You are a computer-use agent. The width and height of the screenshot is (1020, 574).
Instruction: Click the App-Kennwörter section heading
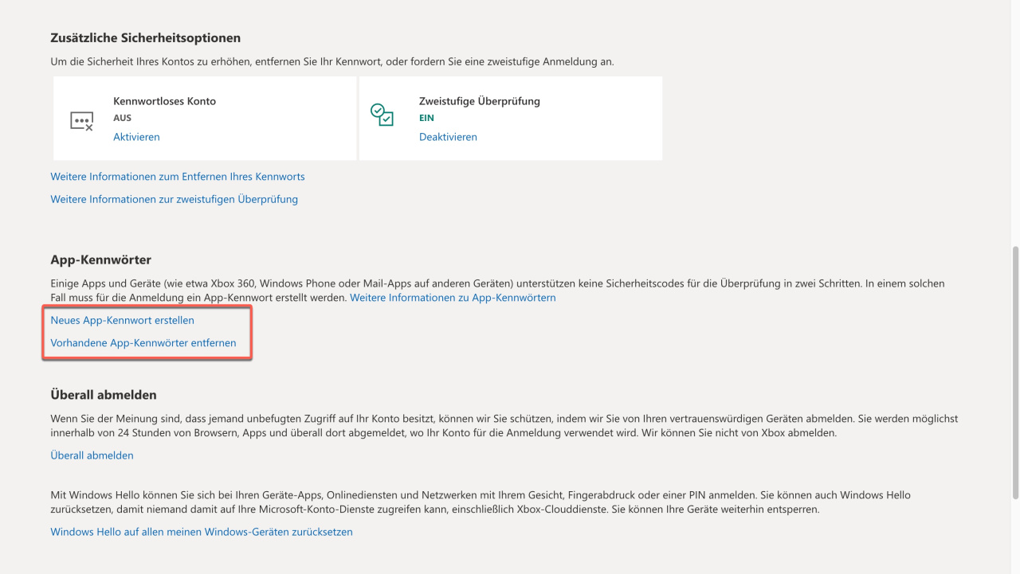[x=100, y=260]
